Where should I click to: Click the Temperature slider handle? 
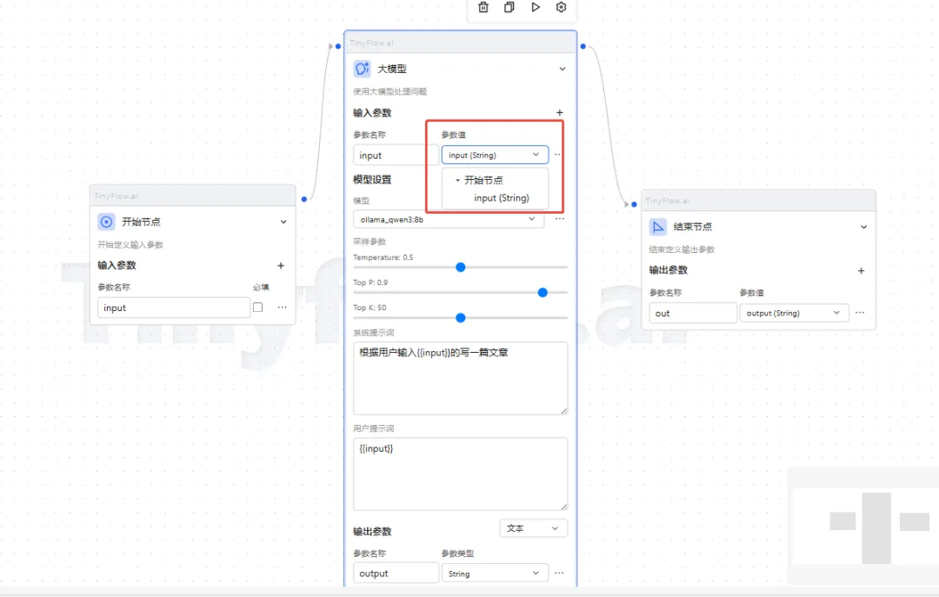point(461,268)
